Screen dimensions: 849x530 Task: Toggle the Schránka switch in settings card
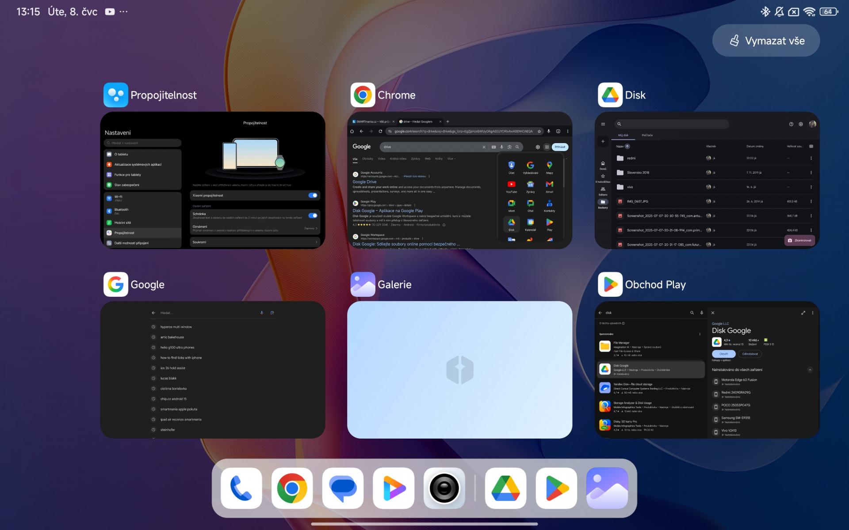[313, 216]
